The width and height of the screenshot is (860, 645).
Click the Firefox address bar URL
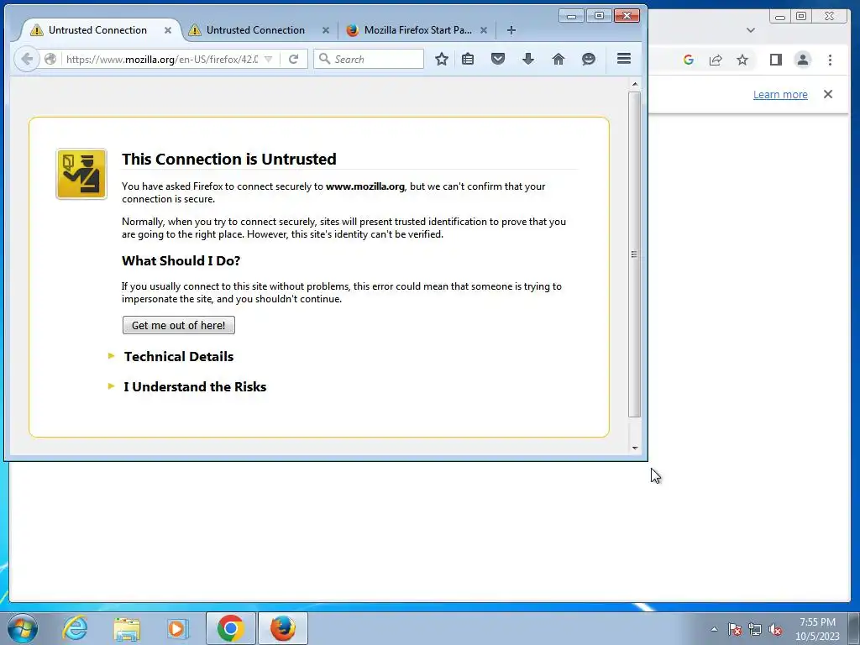point(162,59)
